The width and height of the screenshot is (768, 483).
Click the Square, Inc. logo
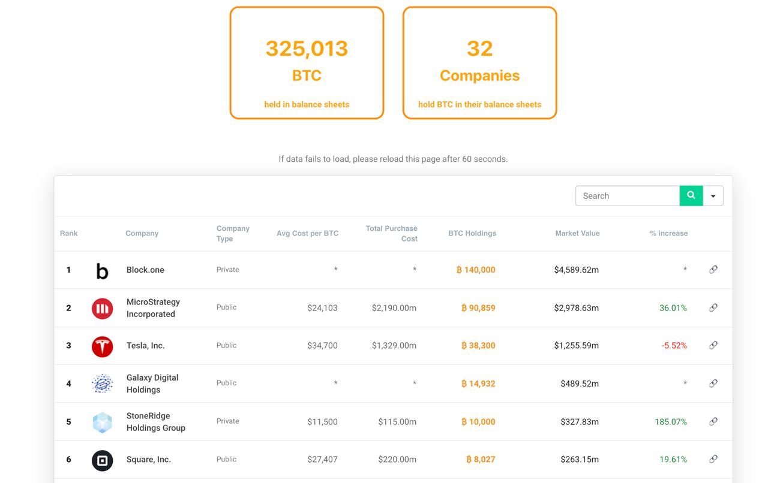pyautogui.click(x=102, y=460)
